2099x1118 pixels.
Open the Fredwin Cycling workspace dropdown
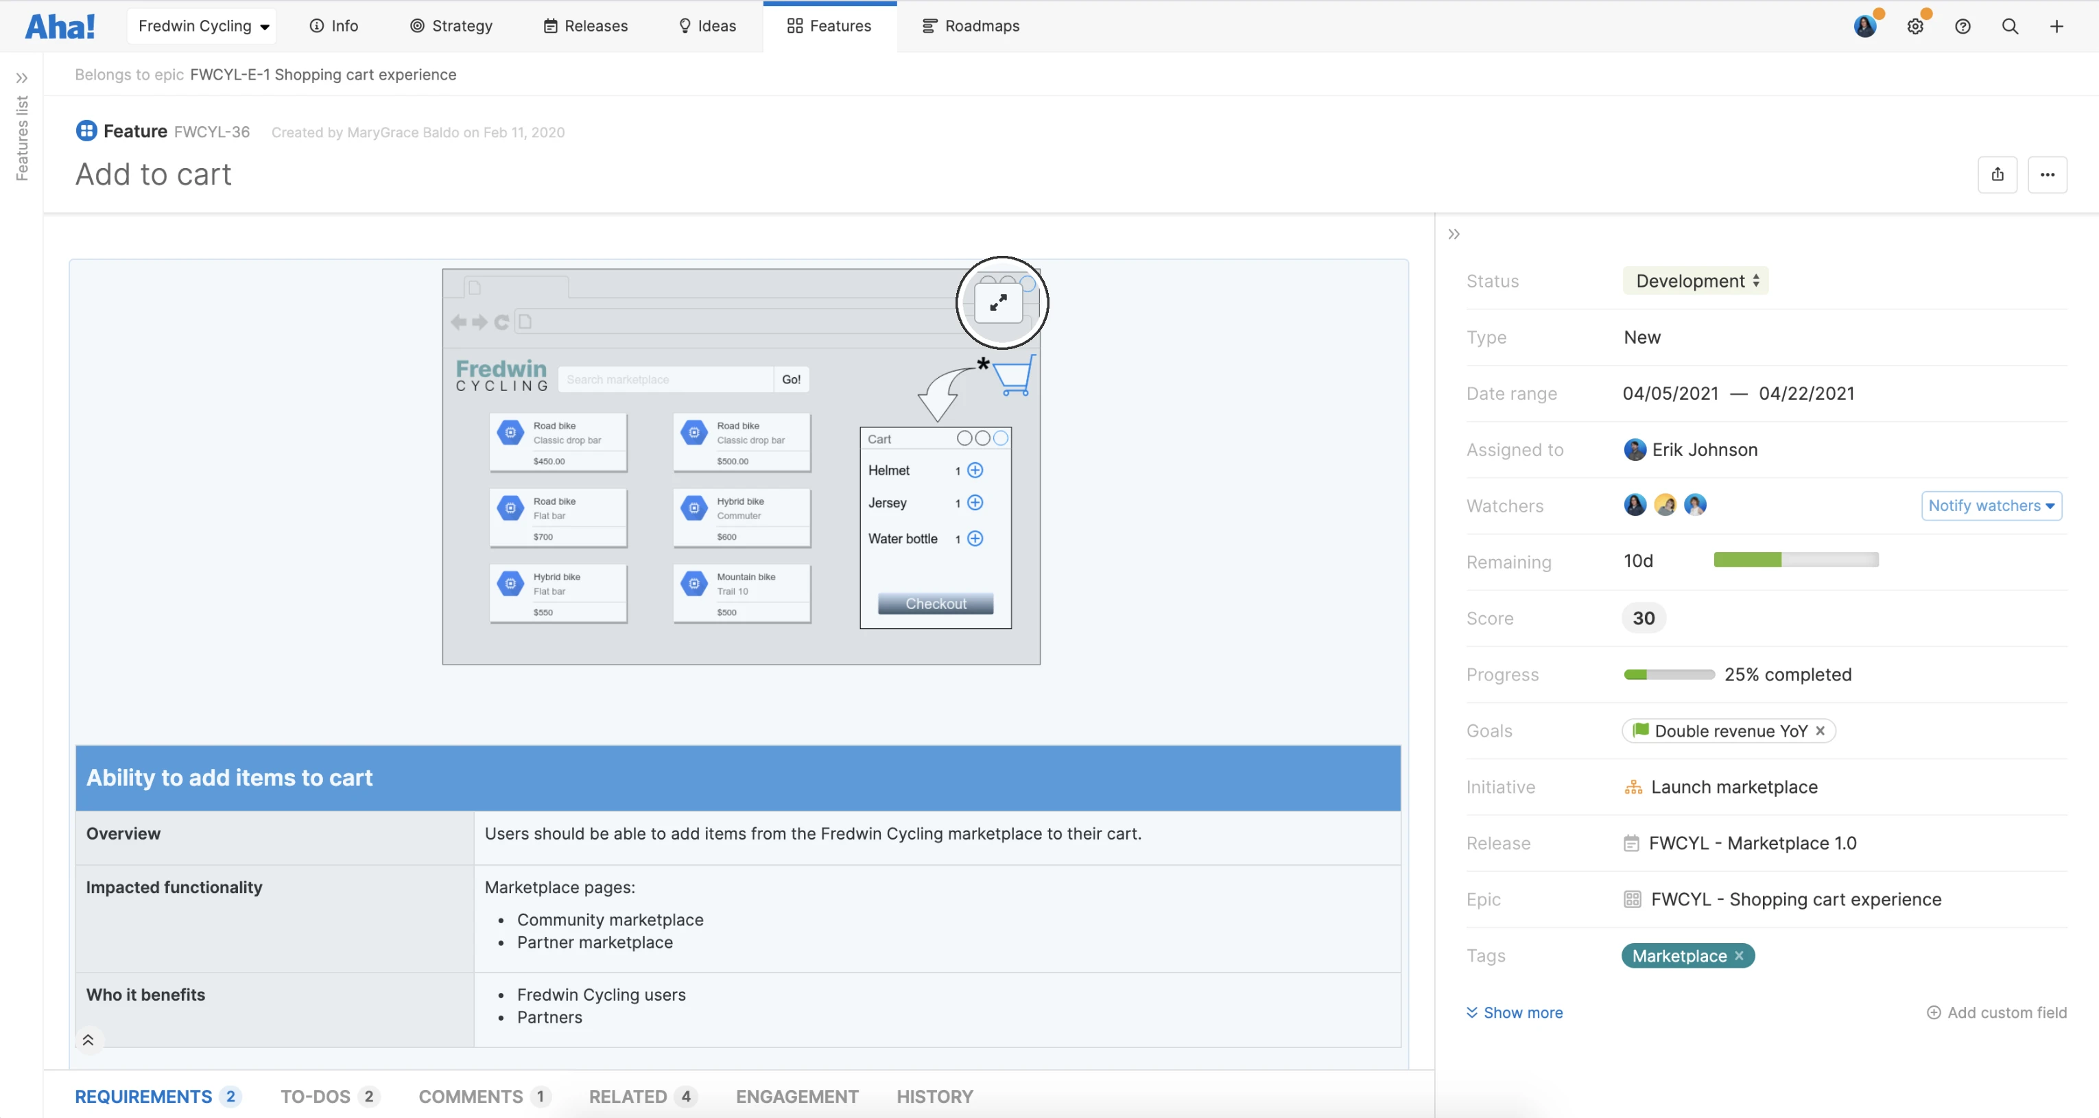coord(202,26)
